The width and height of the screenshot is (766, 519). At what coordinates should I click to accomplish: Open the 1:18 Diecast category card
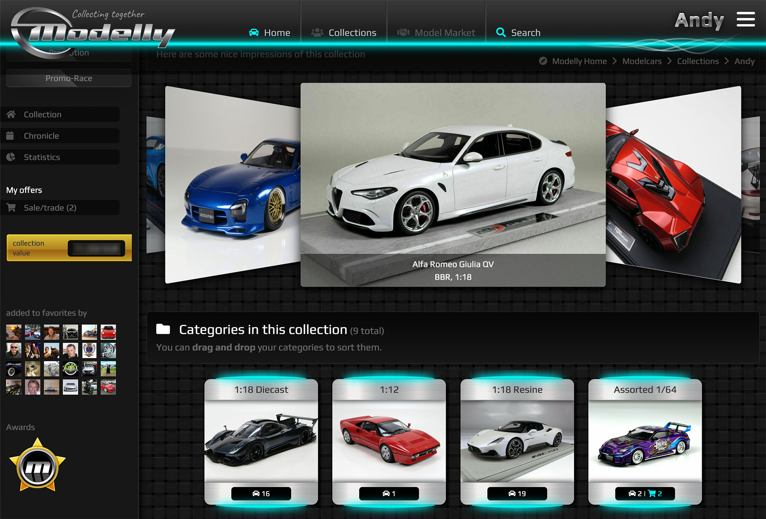(x=261, y=441)
